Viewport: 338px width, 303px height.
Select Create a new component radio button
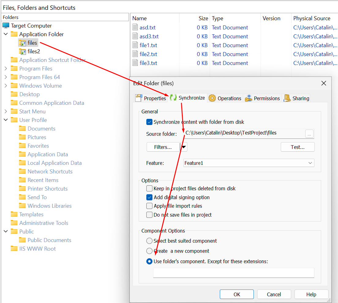(x=149, y=251)
